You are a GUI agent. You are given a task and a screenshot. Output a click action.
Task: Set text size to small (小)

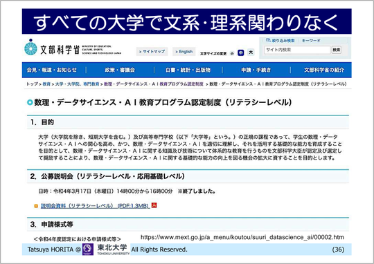[232, 53]
